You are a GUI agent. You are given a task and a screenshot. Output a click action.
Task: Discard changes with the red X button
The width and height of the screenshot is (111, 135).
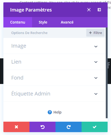pyautogui.click(x=16, y=127)
